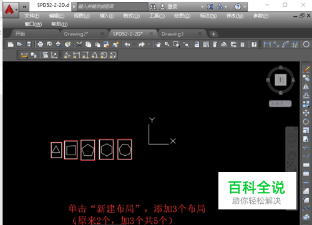Click the Aligned dimension icon
Screen dimensions: 312x225
coord(276,44)
